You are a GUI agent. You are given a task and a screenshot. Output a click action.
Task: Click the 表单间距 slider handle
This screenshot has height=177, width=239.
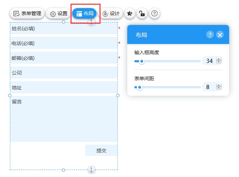tap(140, 87)
